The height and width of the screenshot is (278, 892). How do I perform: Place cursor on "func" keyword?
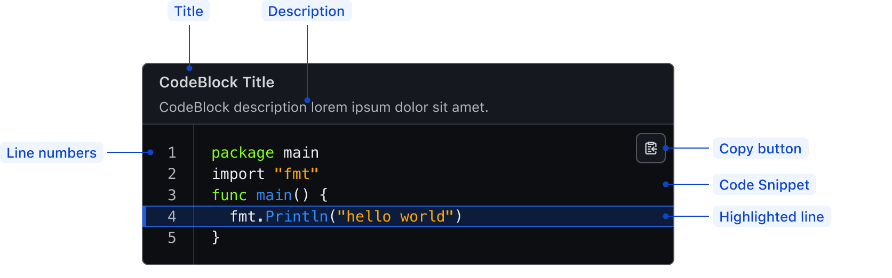pyautogui.click(x=229, y=195)
